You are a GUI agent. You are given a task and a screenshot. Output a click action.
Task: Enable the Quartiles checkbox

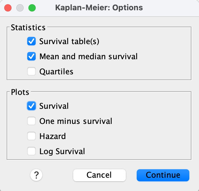click(31, 72)
